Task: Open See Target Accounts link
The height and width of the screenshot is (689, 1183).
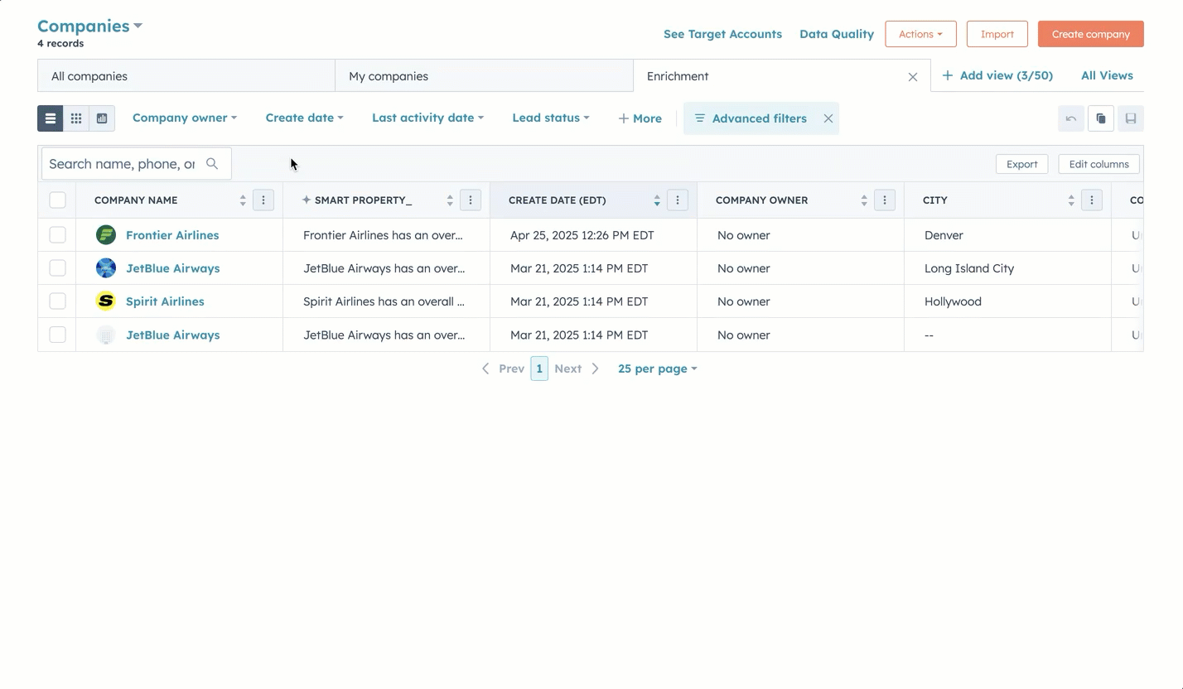Action: pyautogui.click(x=722, y=34)
